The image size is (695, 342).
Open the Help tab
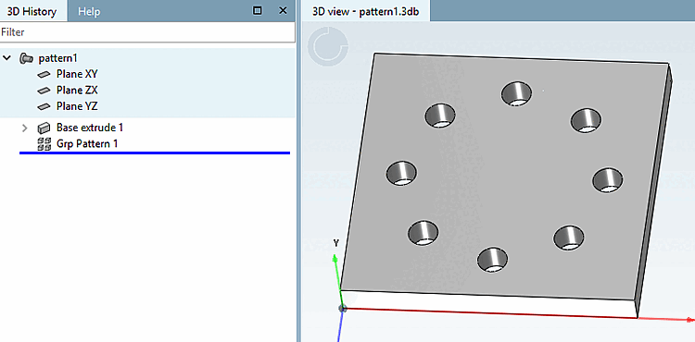pyautogui.click(x=89, y=11)
